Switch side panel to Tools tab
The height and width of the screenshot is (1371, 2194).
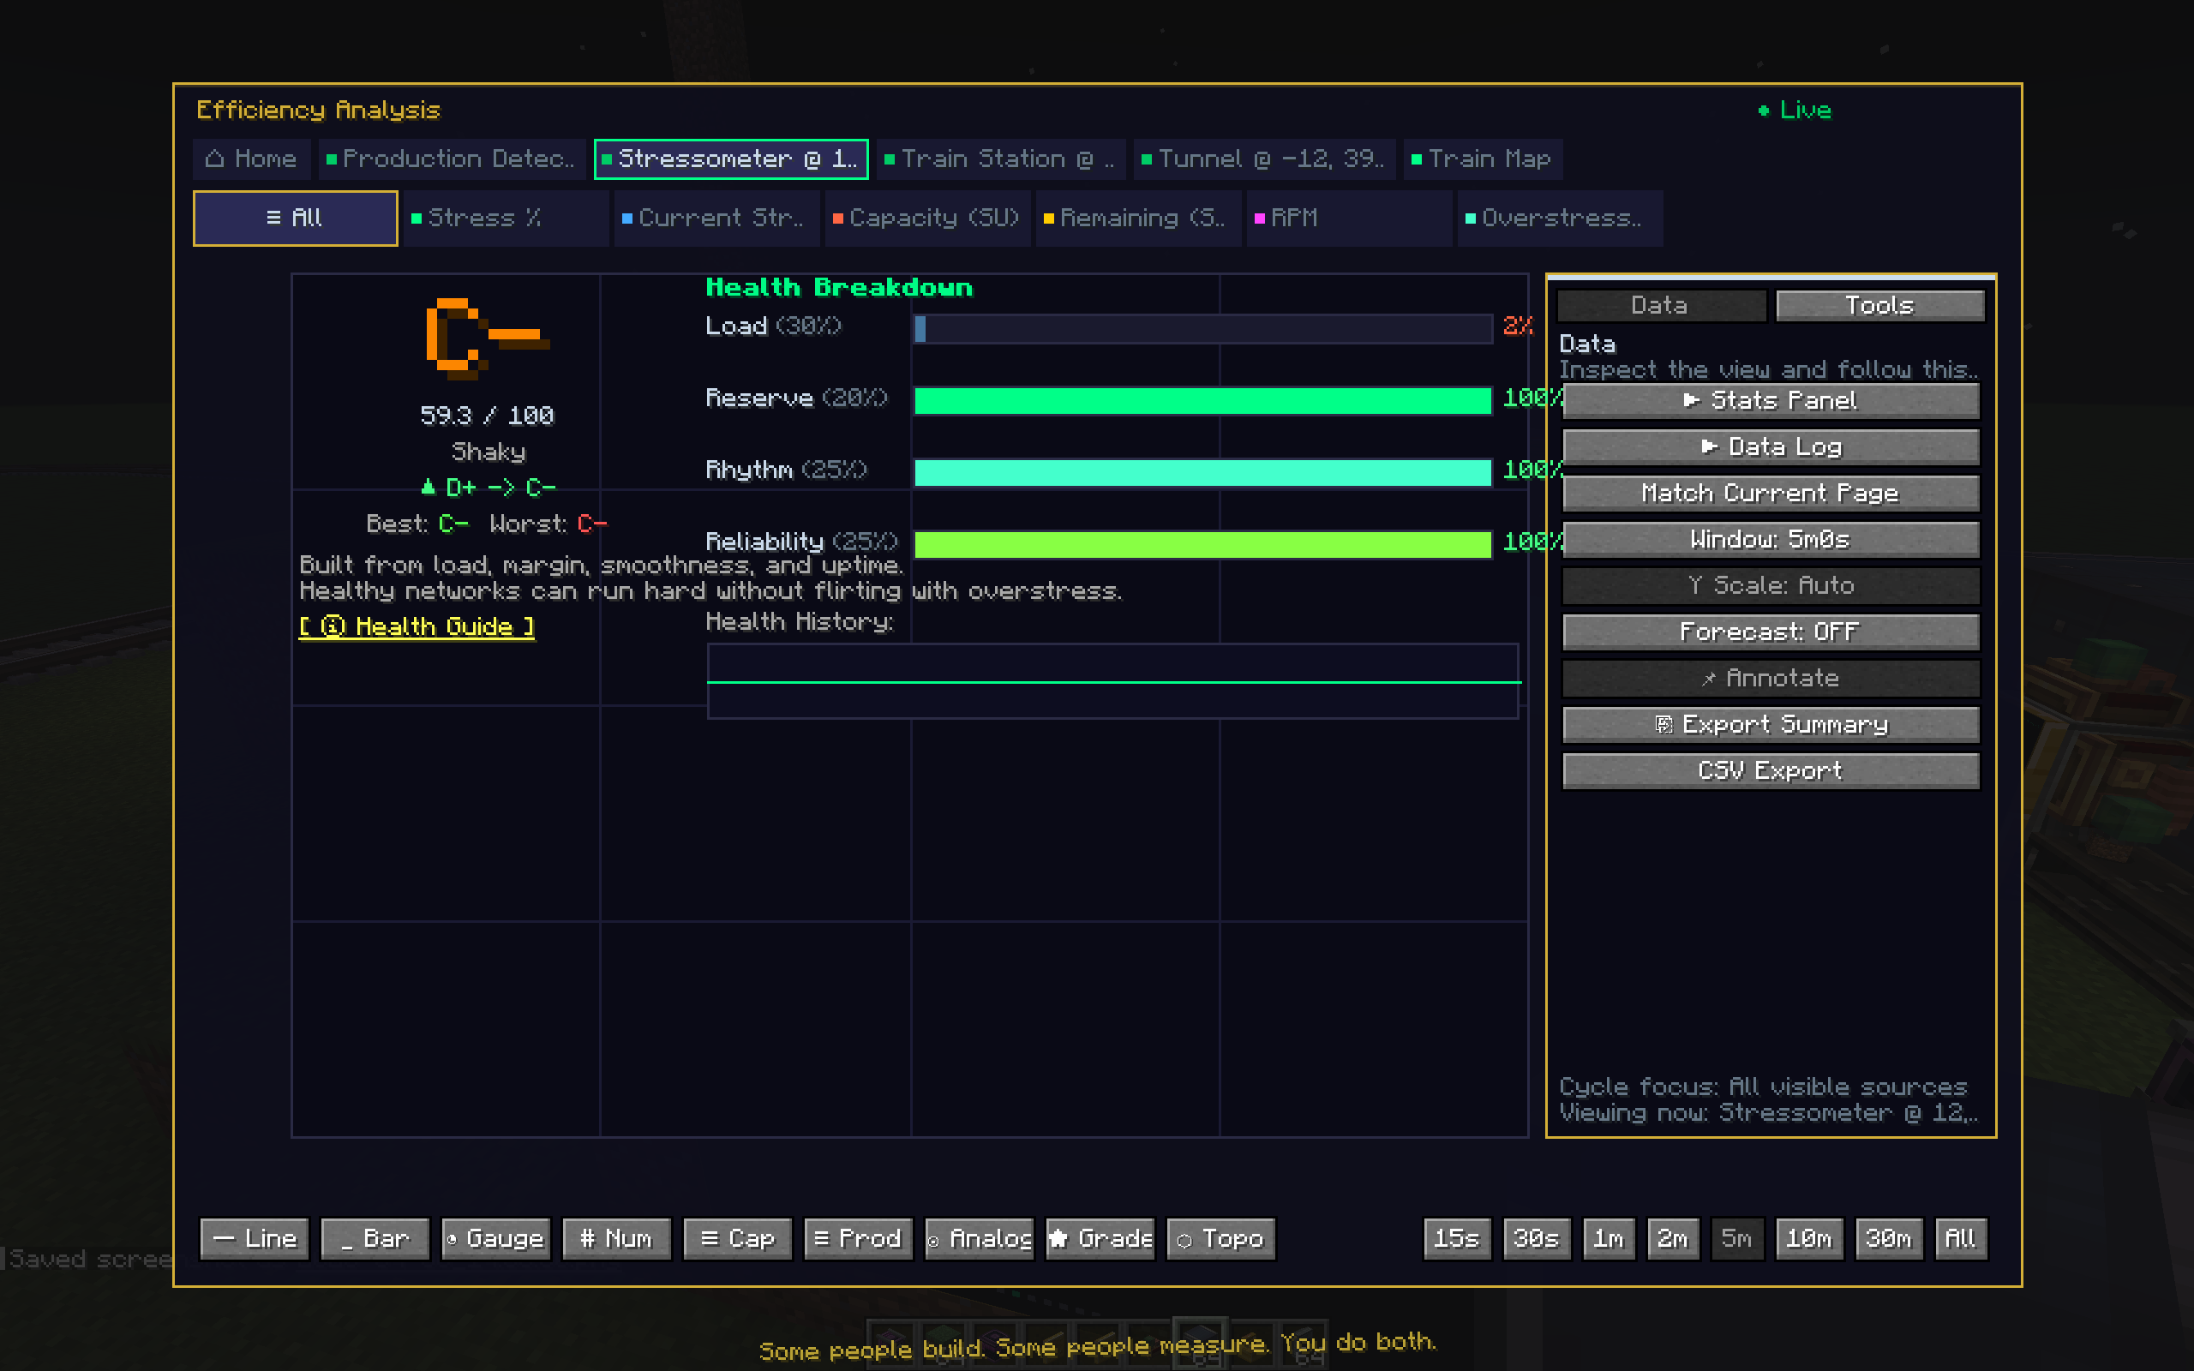coord(1879,306)
